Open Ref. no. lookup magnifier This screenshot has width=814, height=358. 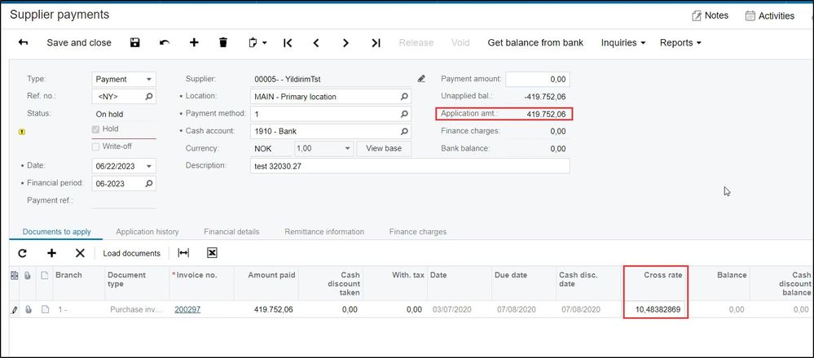[148, 96]
